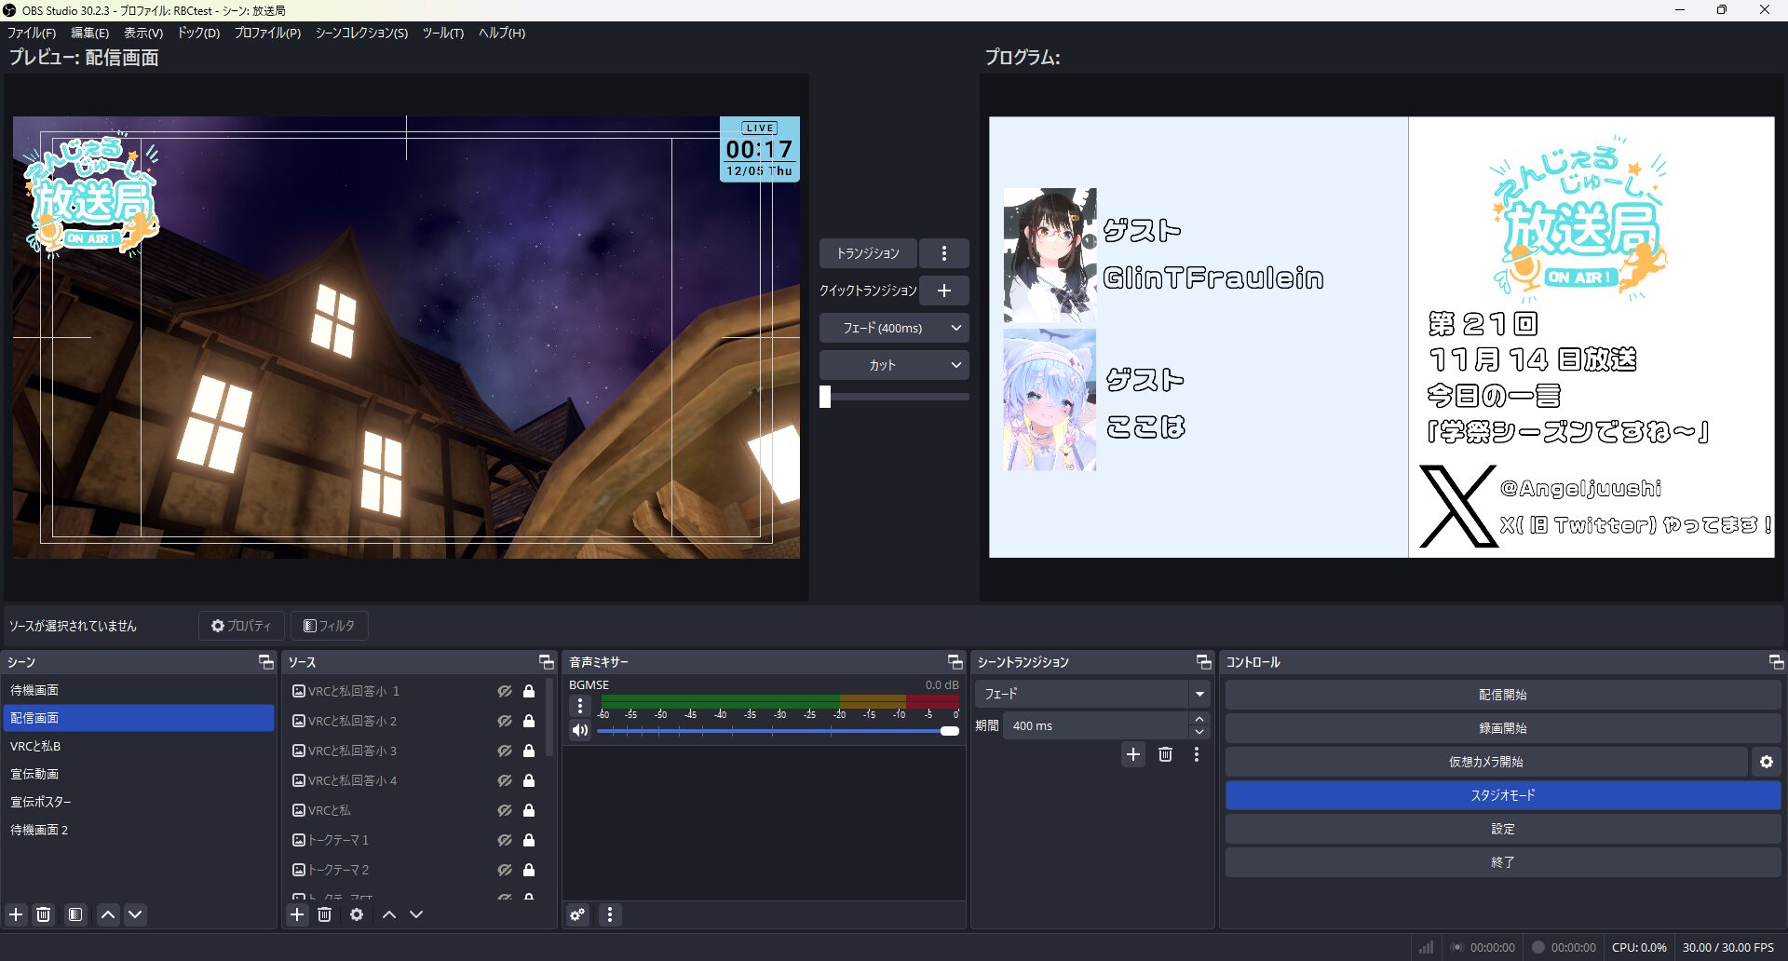The image size is (1788, 961).
Task: Pop out the Sources dock
Action: click(547, 662)
